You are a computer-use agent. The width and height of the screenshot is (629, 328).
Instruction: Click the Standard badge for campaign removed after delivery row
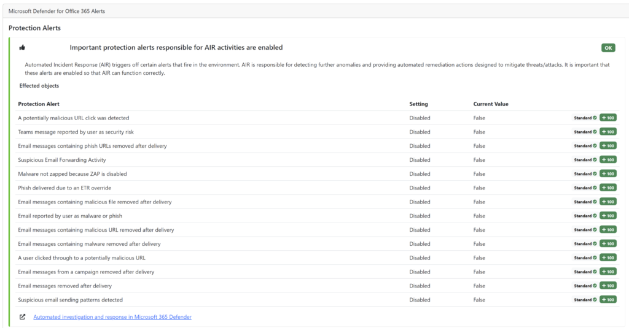pos(585,272)
